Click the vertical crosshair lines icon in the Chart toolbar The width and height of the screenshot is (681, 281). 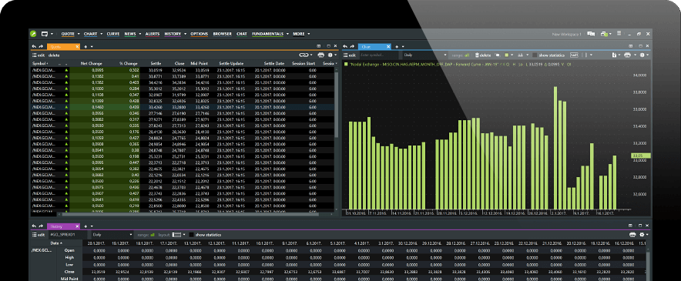[585, 55]
